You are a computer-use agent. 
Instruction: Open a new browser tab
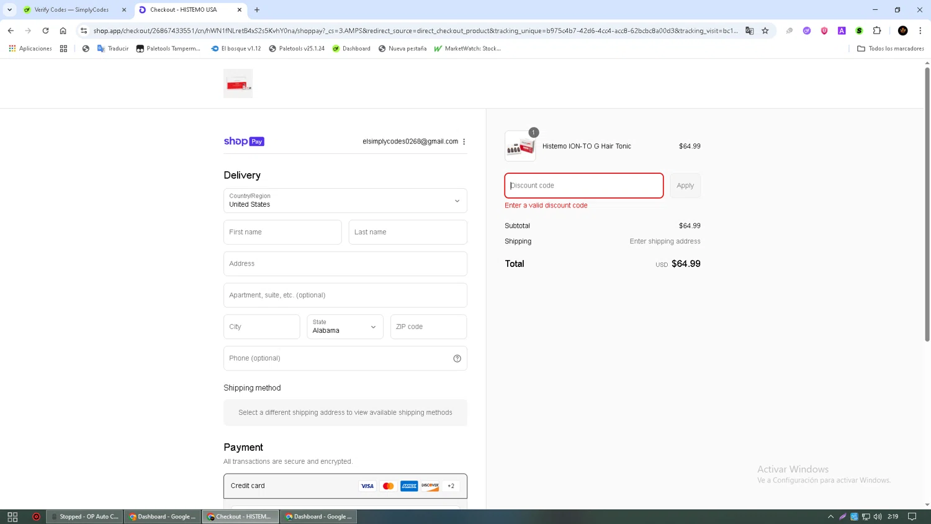click(x=257, y=10)
